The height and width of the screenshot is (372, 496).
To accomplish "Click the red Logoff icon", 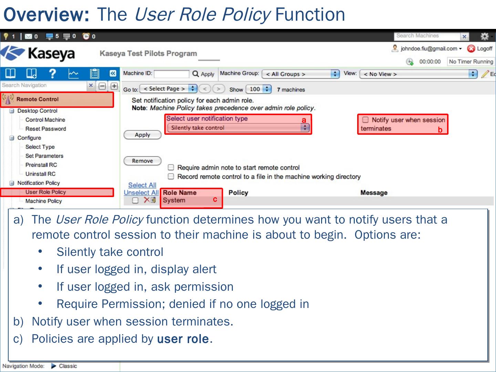I will click(x=471, y=49).
